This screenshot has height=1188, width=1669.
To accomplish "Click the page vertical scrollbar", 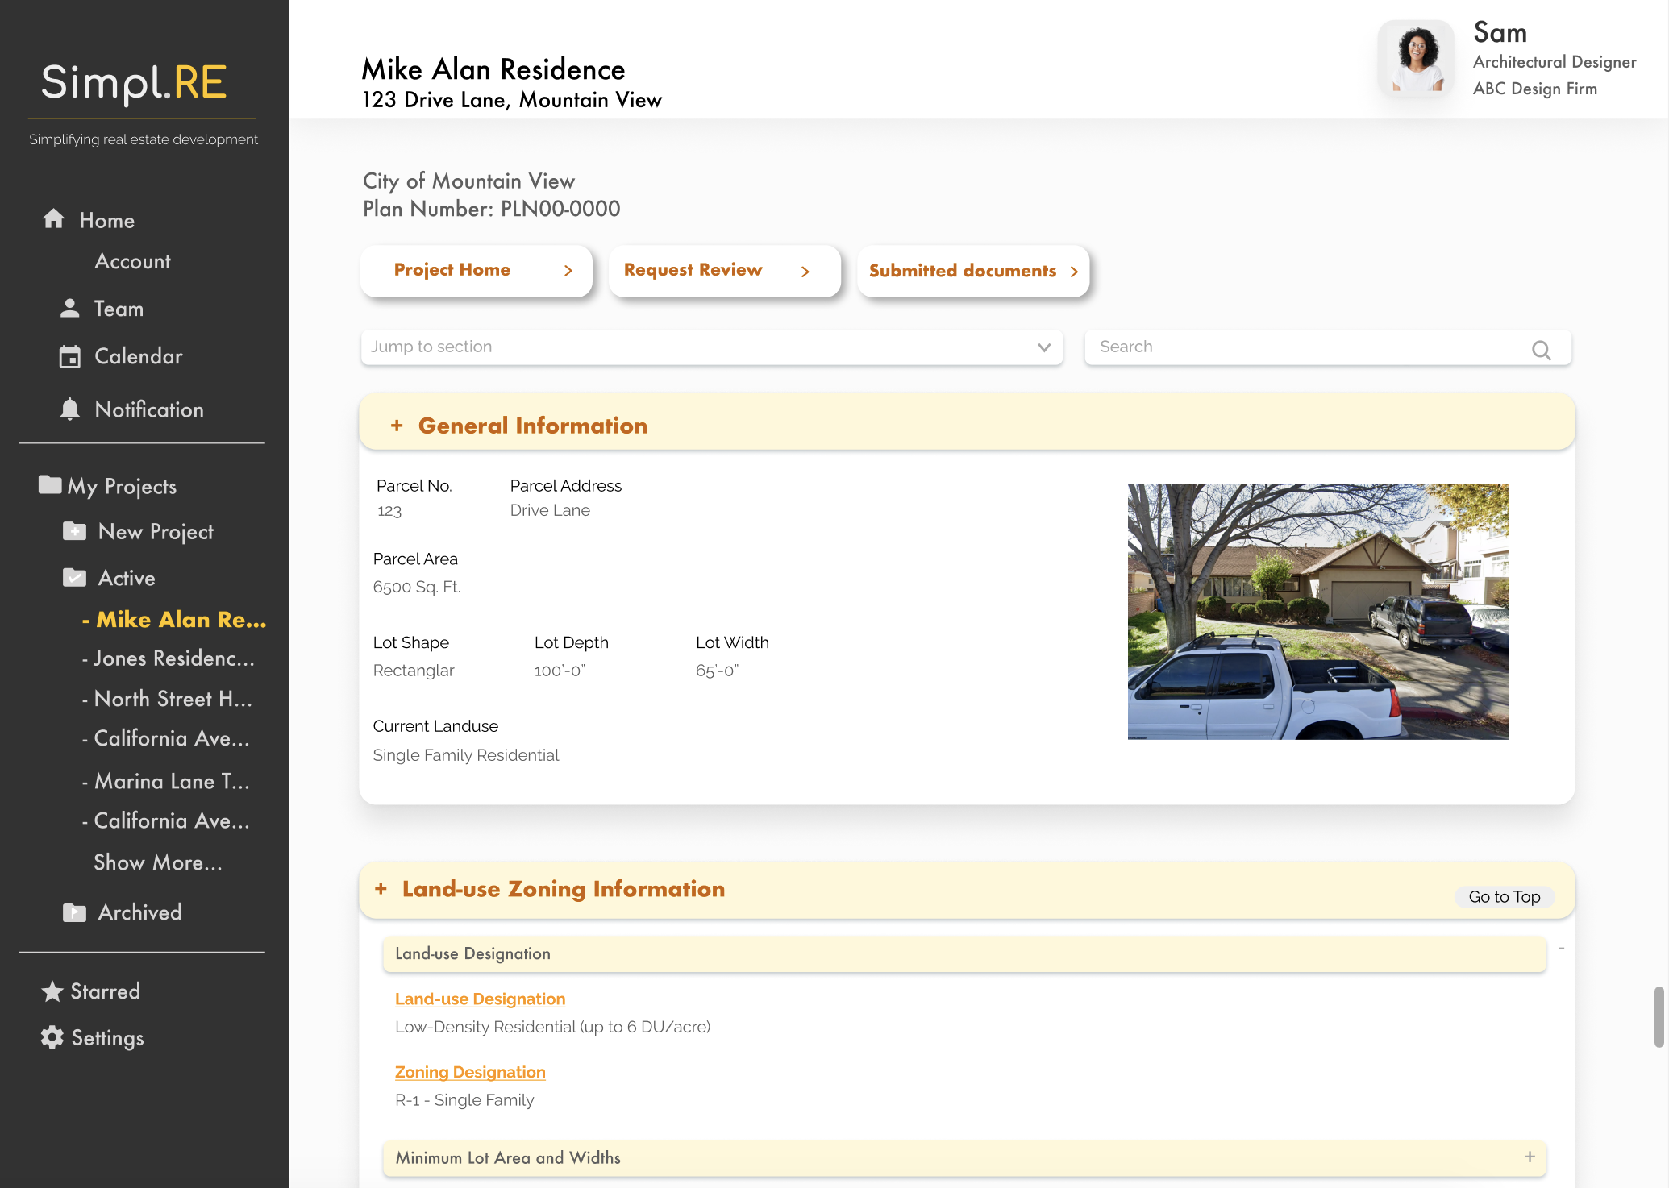I will pyautogui.click(x=1659, y=1016).
